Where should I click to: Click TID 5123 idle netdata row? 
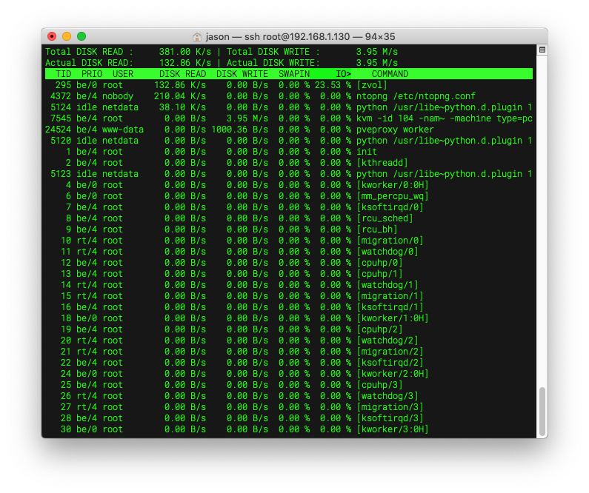click(x=288, y=174)
